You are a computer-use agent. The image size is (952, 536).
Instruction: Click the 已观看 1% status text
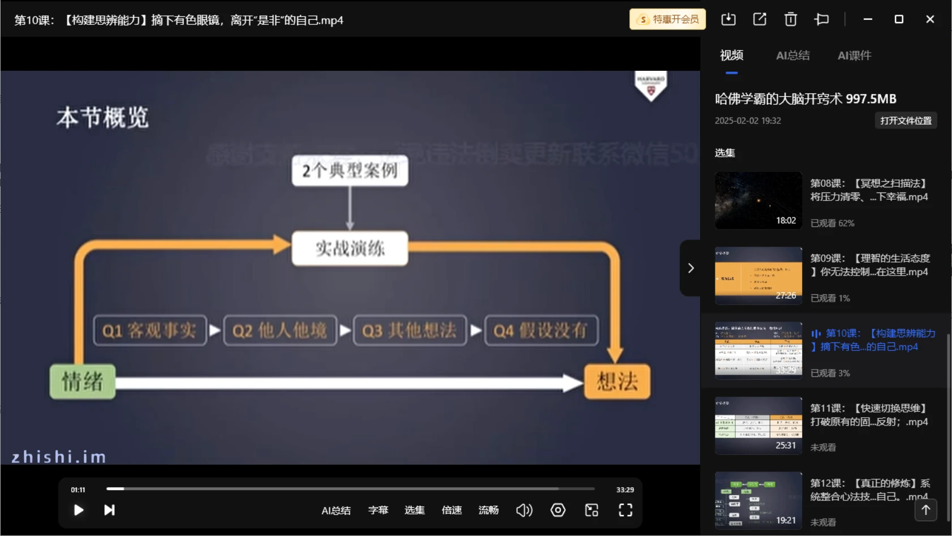click(x=830, y=298)
